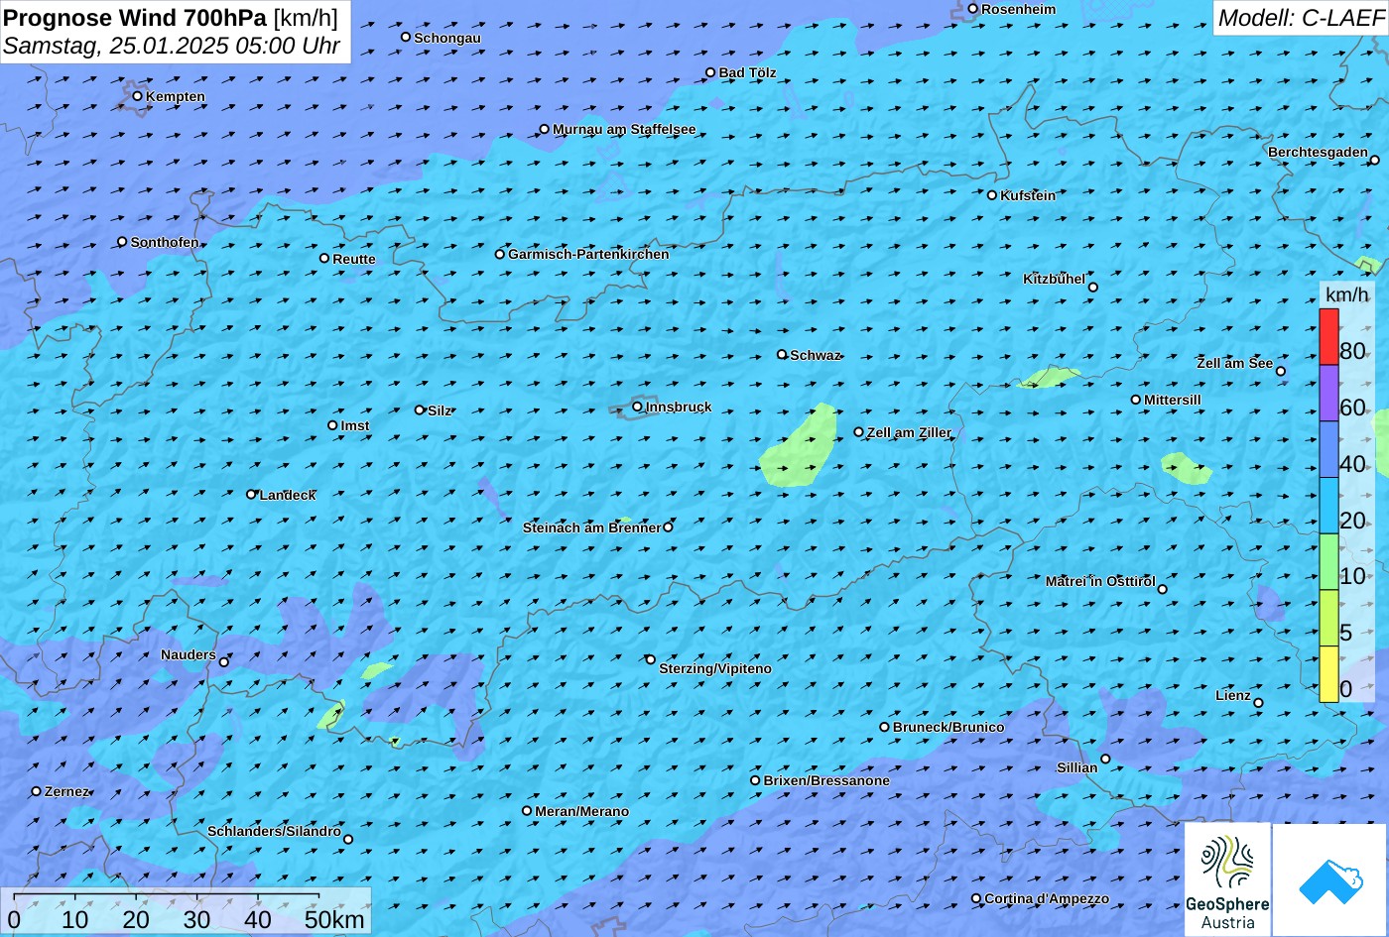Click the Innsbruck city marker
This screenshot has width=1389, height=937.
click(x=637, y=407)
